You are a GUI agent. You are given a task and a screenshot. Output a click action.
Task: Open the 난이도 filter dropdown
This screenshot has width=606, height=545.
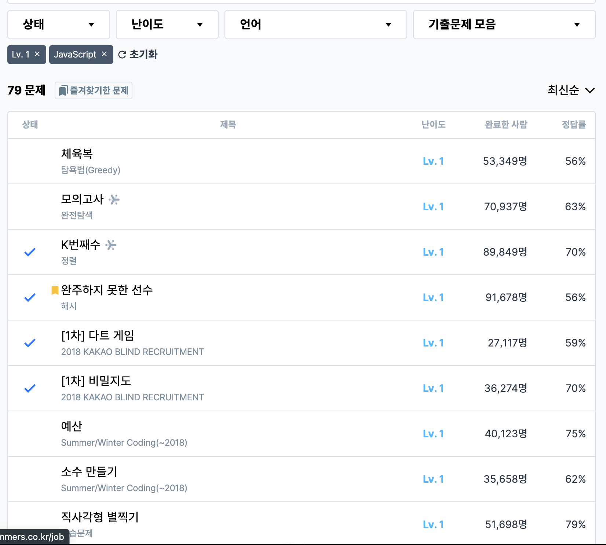pyautogui.click(x=167, y=25)
